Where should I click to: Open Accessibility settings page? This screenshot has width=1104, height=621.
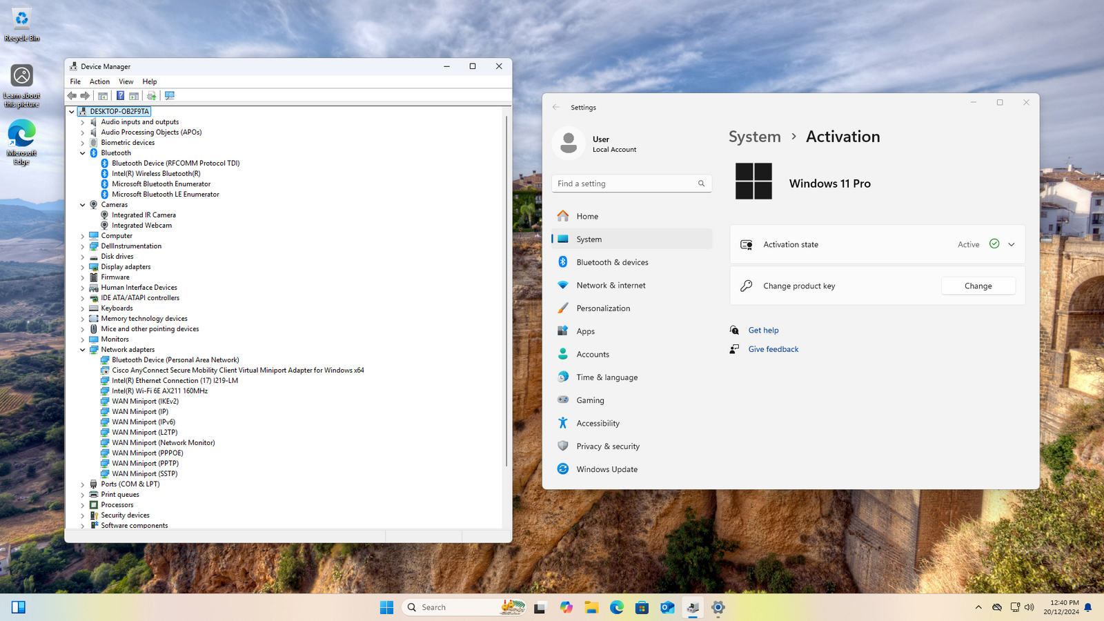pos(631,423)
